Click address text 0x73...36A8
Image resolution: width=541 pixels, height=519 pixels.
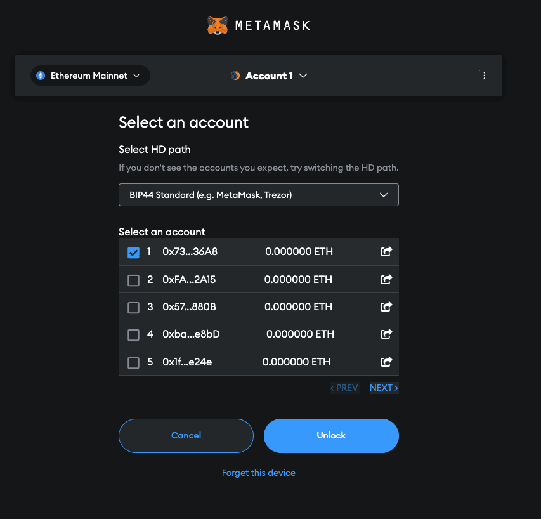click(190, 251)
